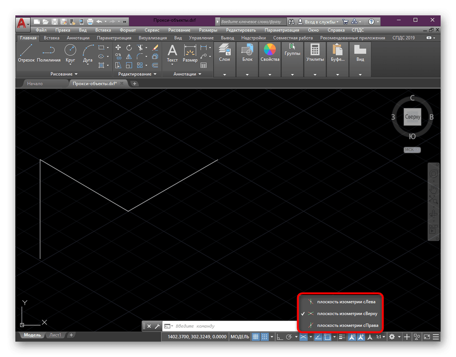Click the keyword search field
This screenshot has width=456, height=357.
click(x=253, y=22)
